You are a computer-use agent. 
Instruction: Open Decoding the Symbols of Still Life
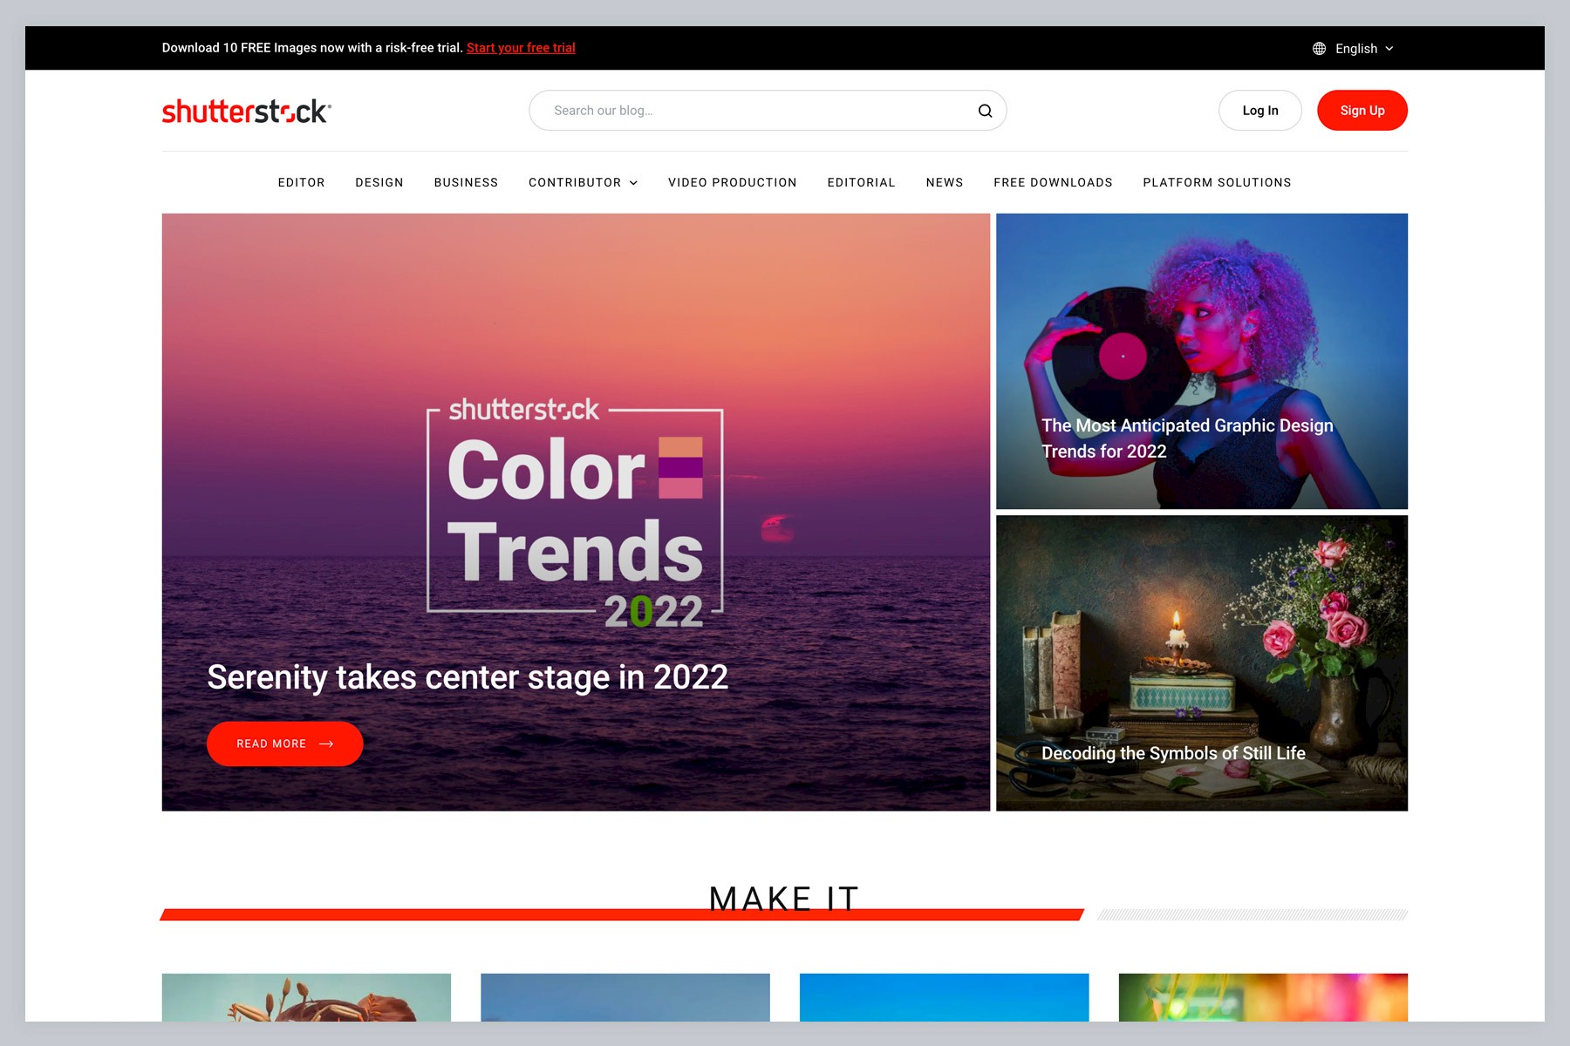coord(1173,753)
